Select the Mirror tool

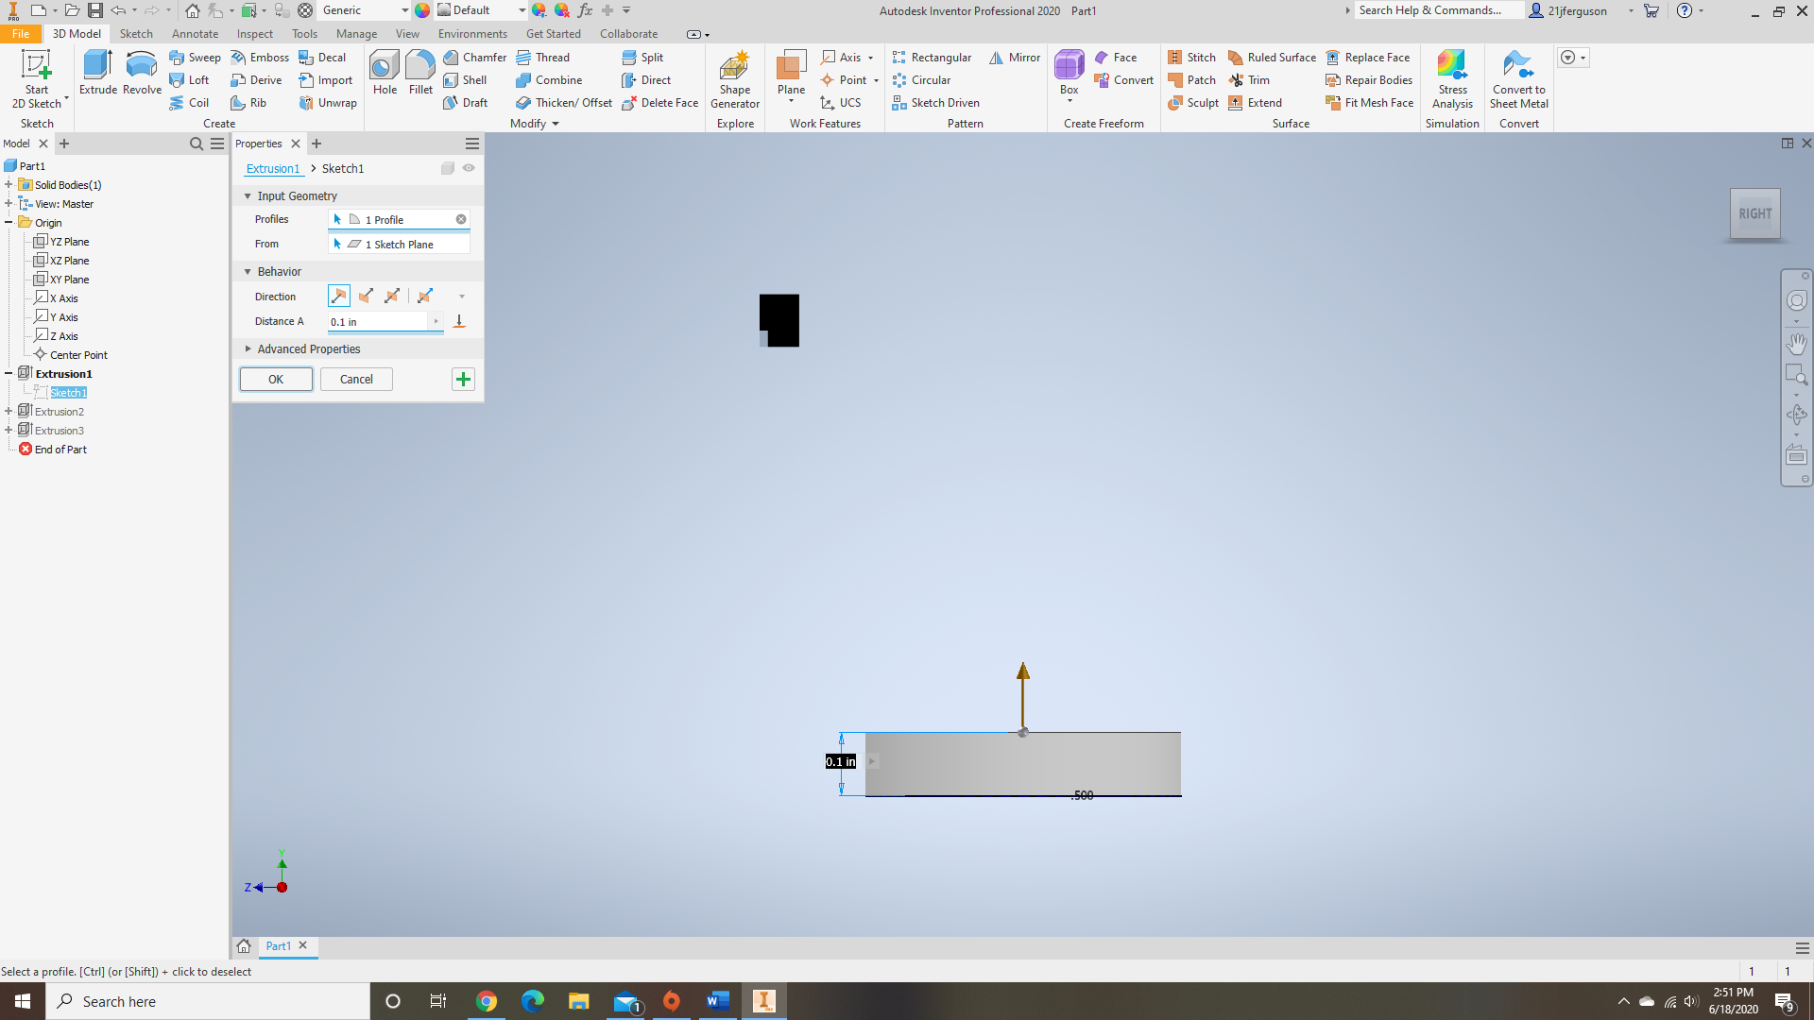click(1015, 58)
